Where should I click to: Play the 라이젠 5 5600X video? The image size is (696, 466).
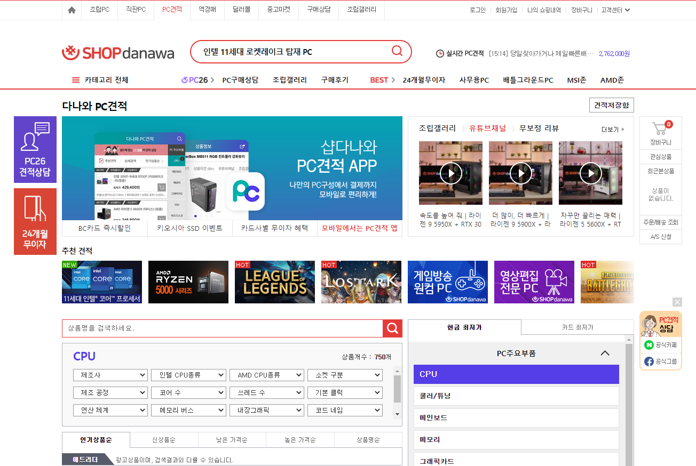click(590, 173)
